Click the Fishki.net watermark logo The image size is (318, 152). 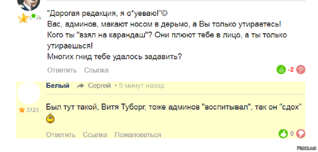click(306, 148)
